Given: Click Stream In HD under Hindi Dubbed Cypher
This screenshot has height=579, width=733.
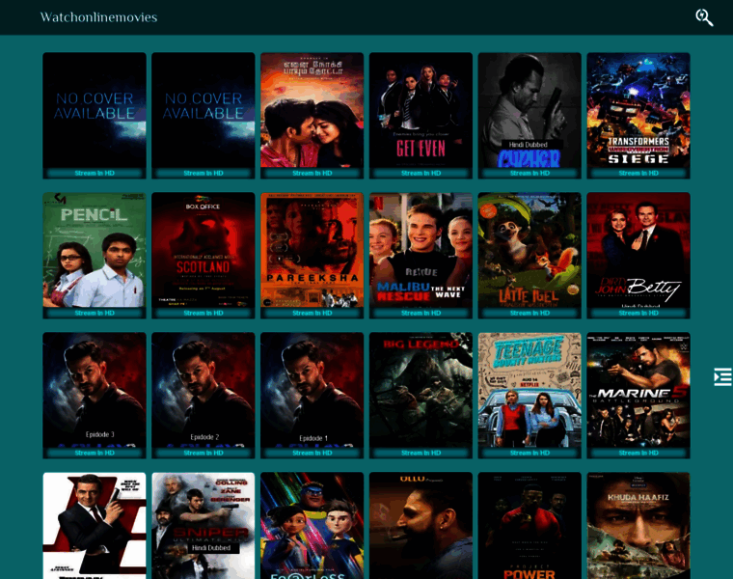Looking at the screenshot, I should [529, 173].
